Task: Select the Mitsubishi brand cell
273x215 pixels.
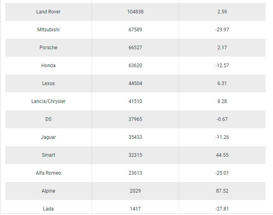Action: pos(48,30)
